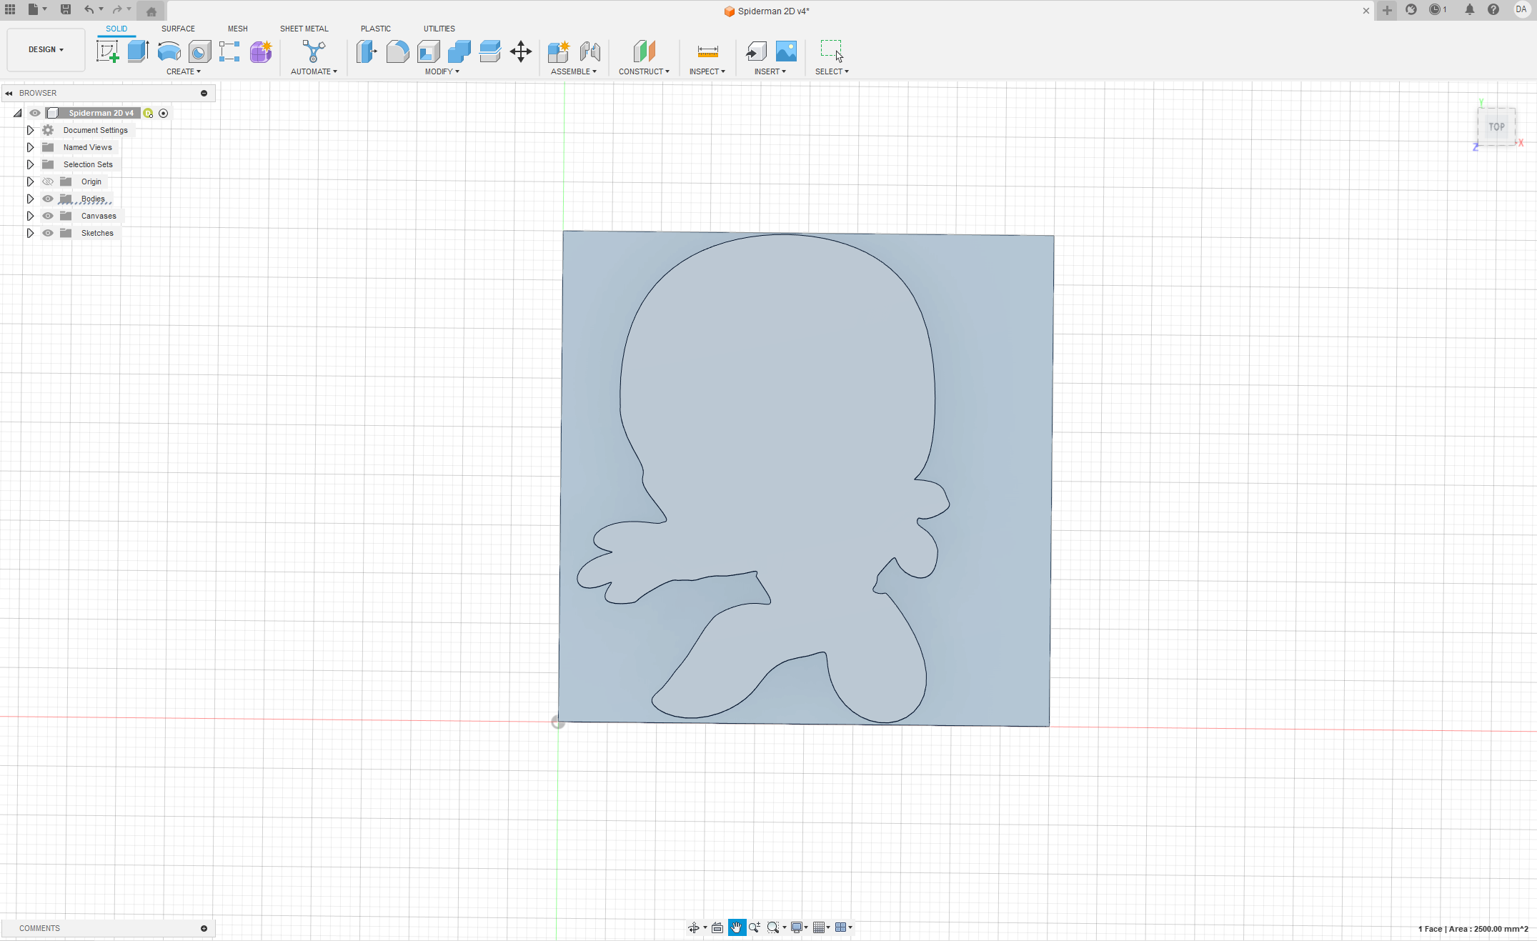Click the Measure tool icon
This screenshot has height=941, width=1537.
click(x=707, y=51)
